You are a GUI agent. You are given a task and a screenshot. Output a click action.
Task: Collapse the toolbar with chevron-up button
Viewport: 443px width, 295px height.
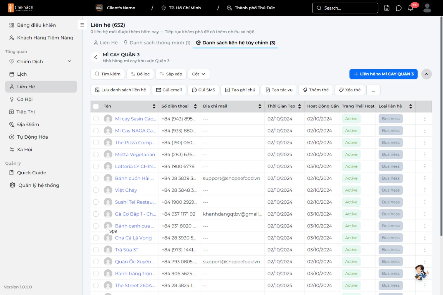tap(427, 74)
